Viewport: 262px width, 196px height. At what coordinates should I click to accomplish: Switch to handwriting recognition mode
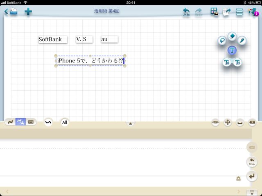20,122
